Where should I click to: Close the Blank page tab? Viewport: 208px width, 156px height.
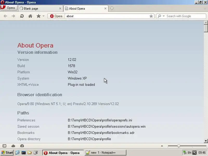(60, 9)
